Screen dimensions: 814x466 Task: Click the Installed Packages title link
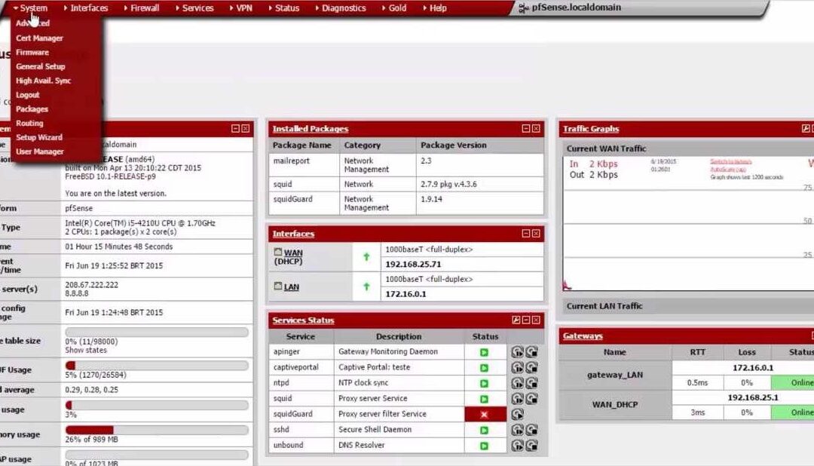(310, 129)
